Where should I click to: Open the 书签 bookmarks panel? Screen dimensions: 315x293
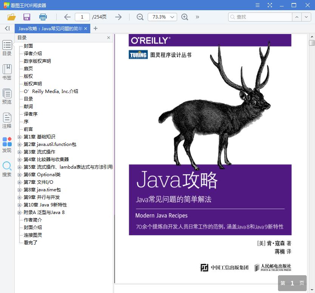[x=7, y=72]
